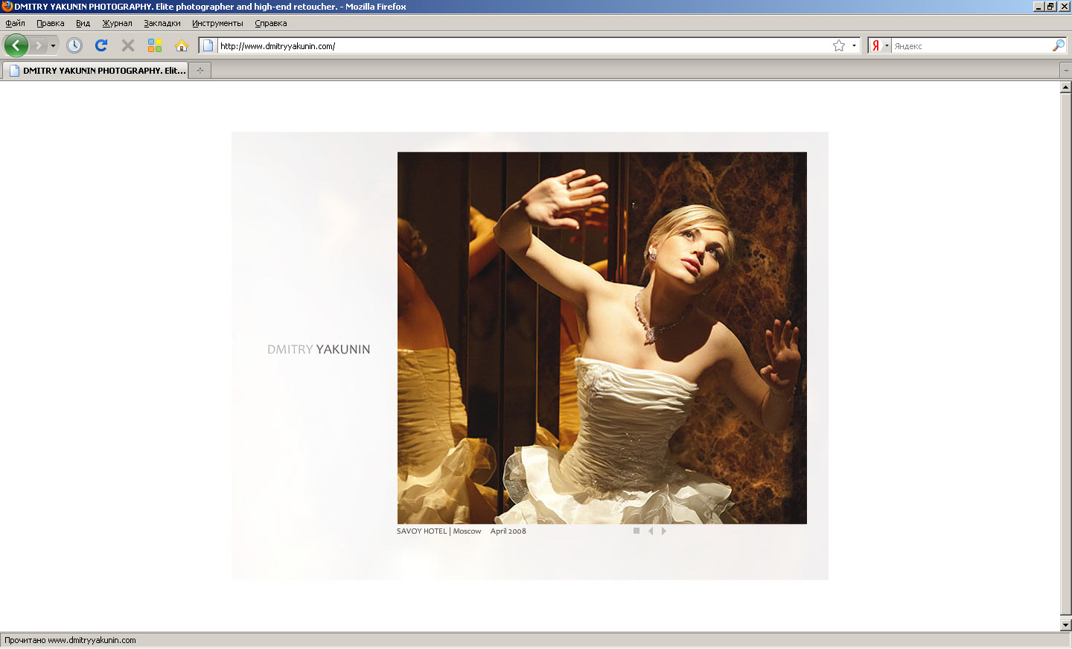Bookmark this page with the star icon

coord(839,45)
